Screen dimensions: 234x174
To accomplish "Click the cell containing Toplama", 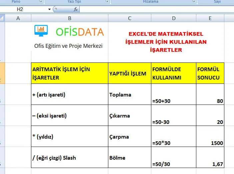I will (129, 95).
